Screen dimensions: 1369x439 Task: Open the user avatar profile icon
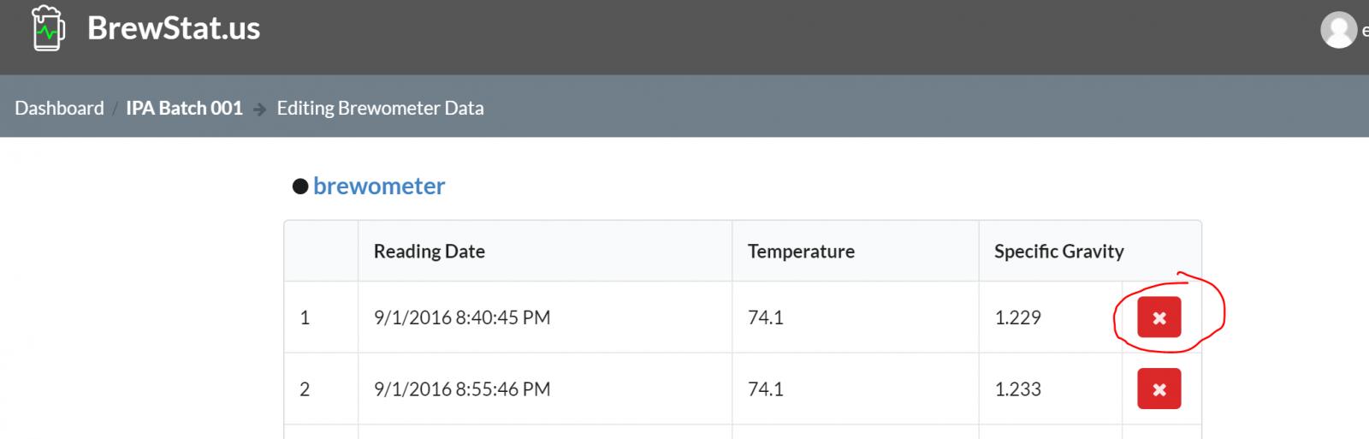tap(1338, 31)
